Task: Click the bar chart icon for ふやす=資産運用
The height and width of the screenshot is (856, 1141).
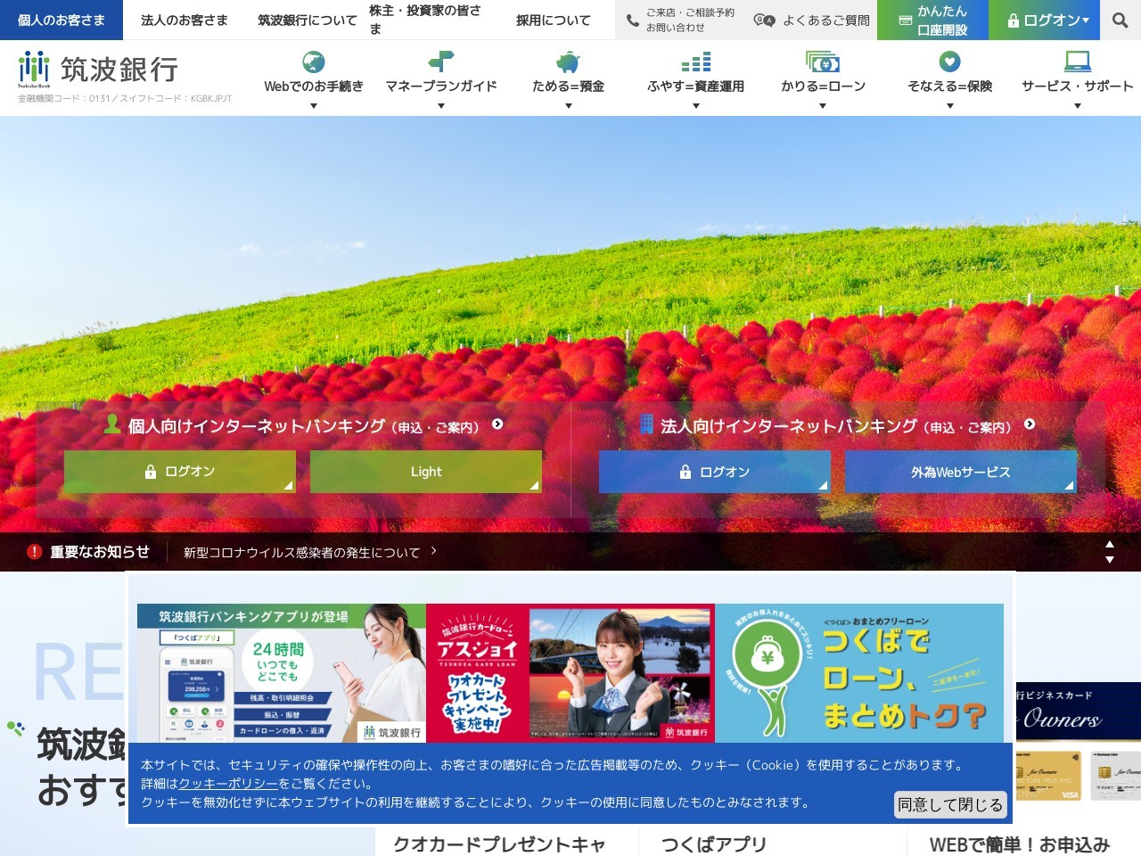Action: point(695,62)
